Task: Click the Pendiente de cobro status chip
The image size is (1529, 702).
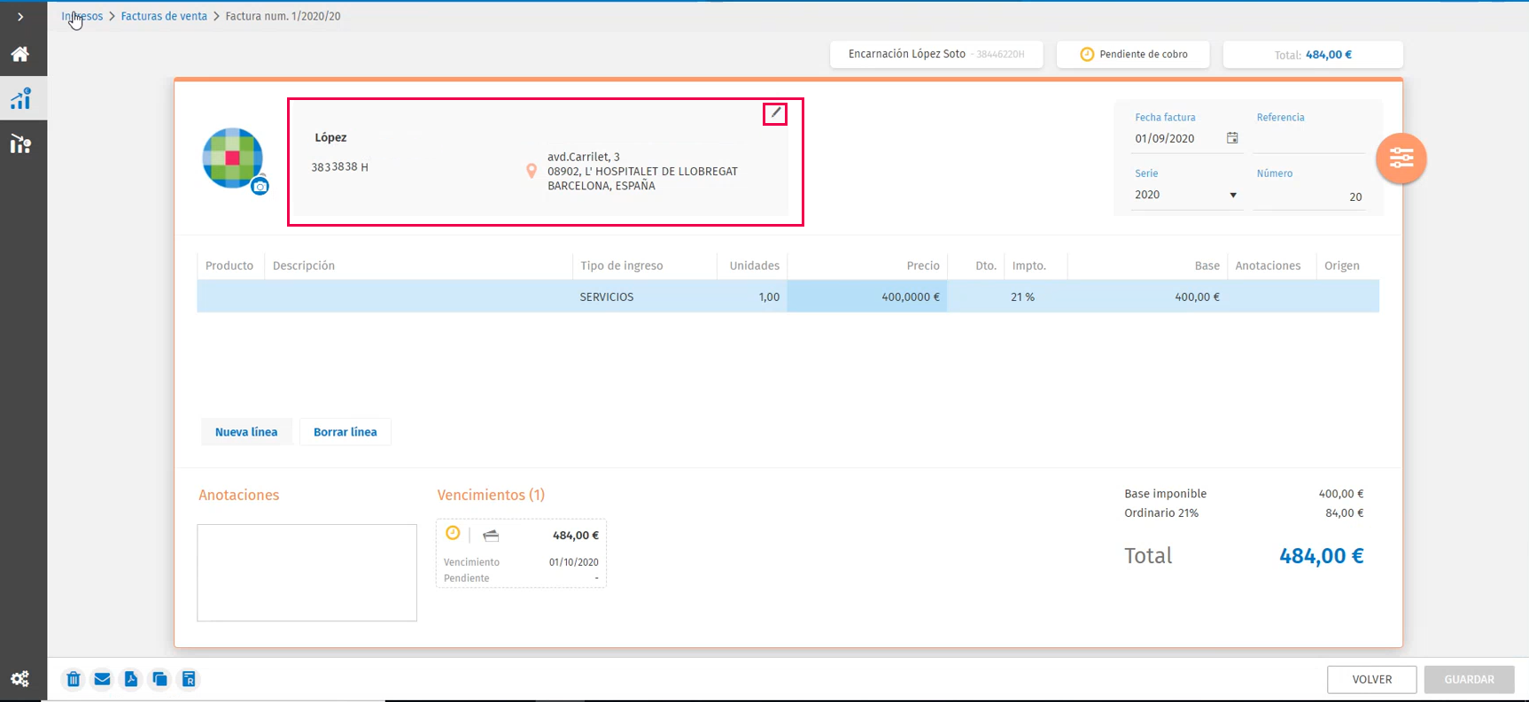Action: click(x=1135, y=54)
